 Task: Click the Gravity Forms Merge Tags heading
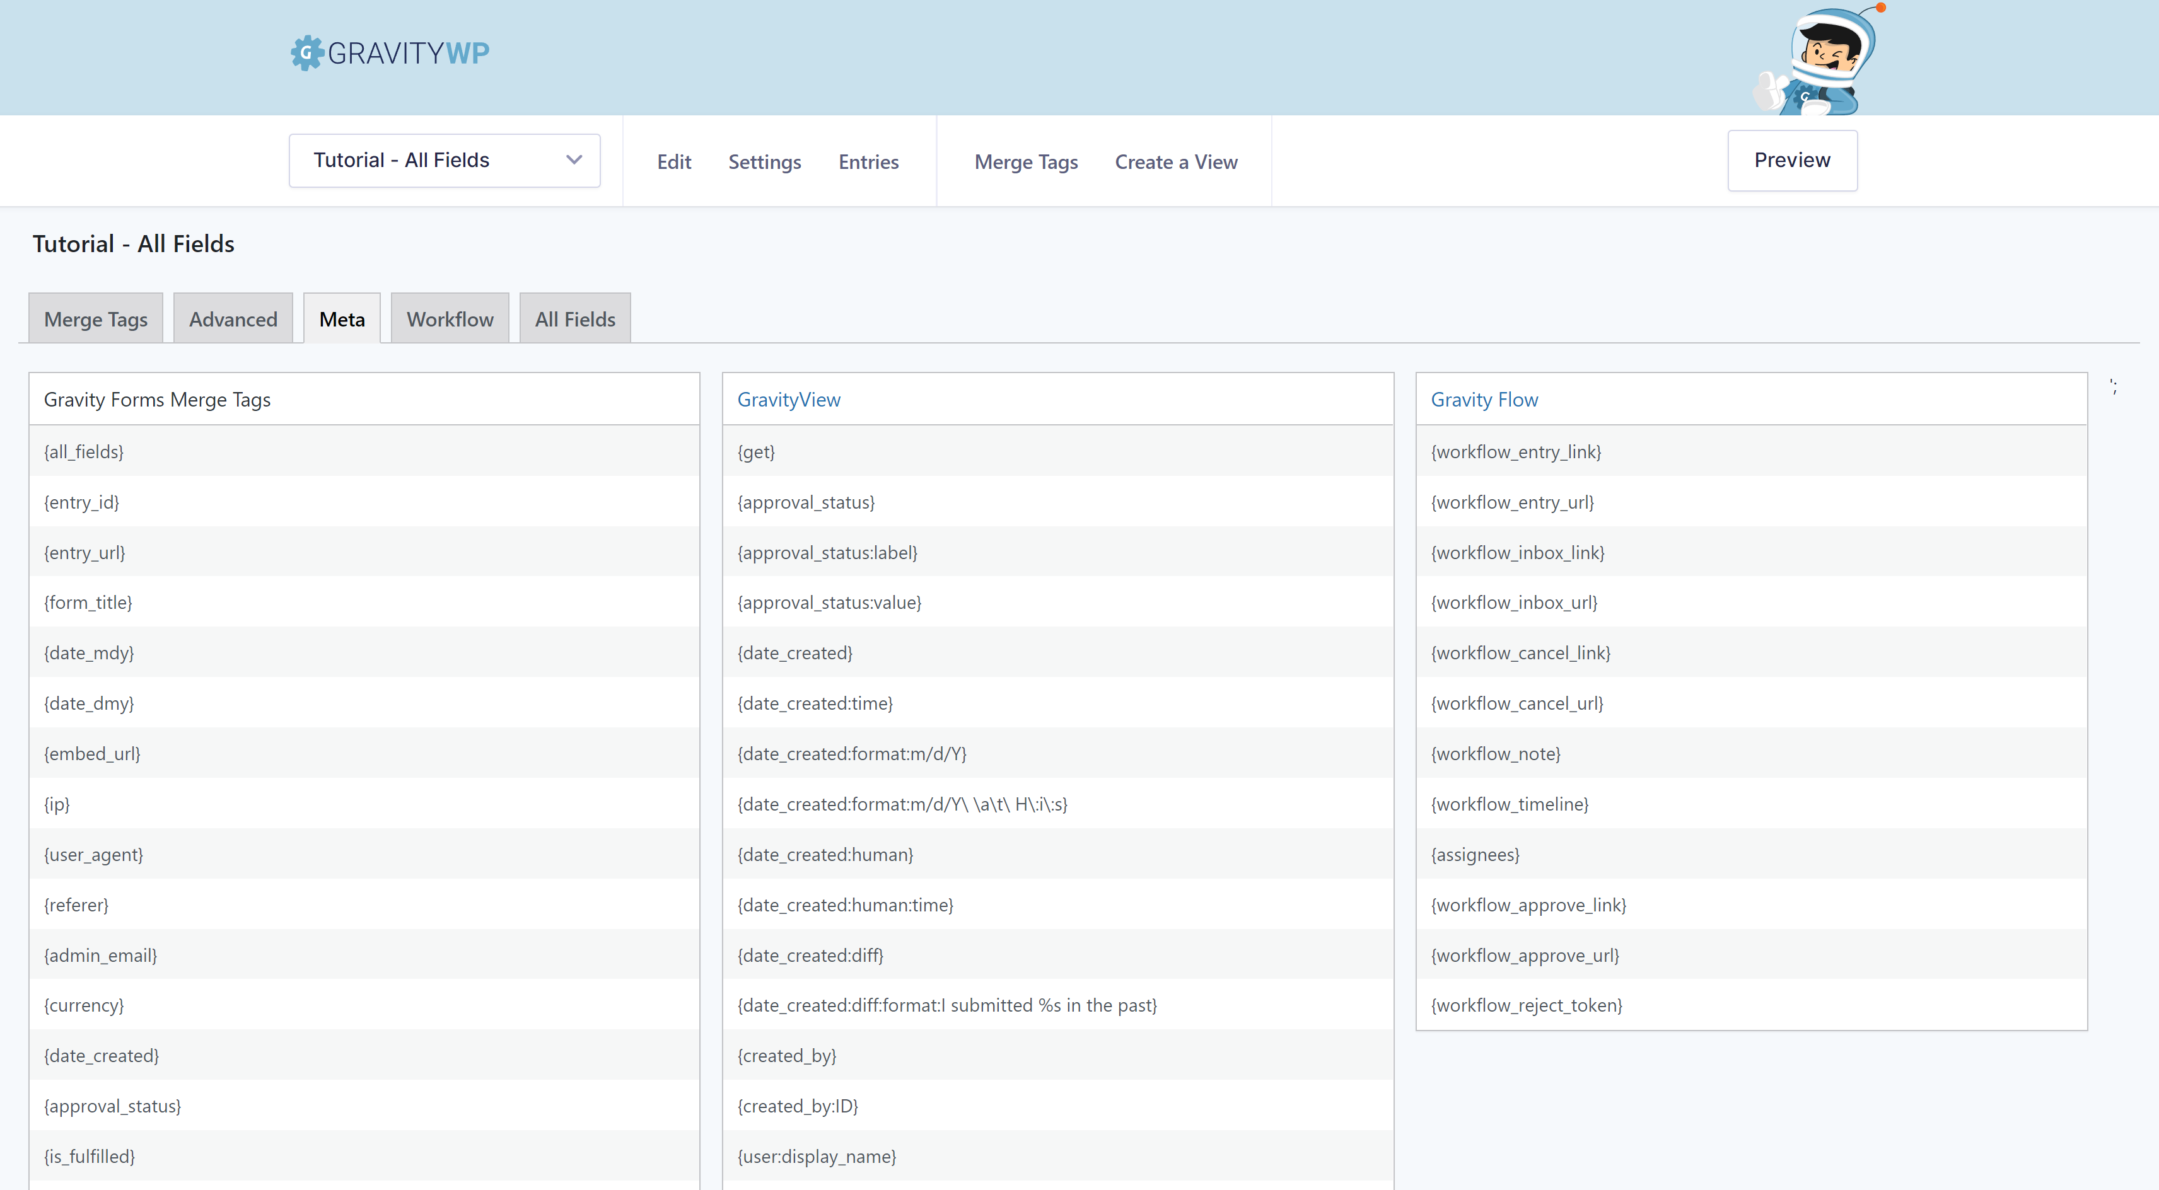click(x=157, y=400)
